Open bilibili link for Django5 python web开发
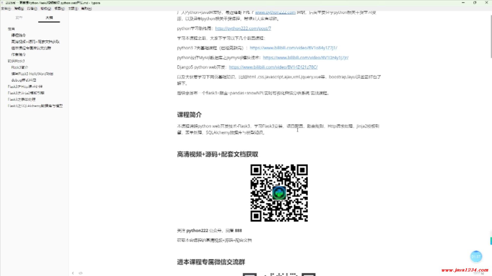The image size is (492, 276). click(273, 67)
